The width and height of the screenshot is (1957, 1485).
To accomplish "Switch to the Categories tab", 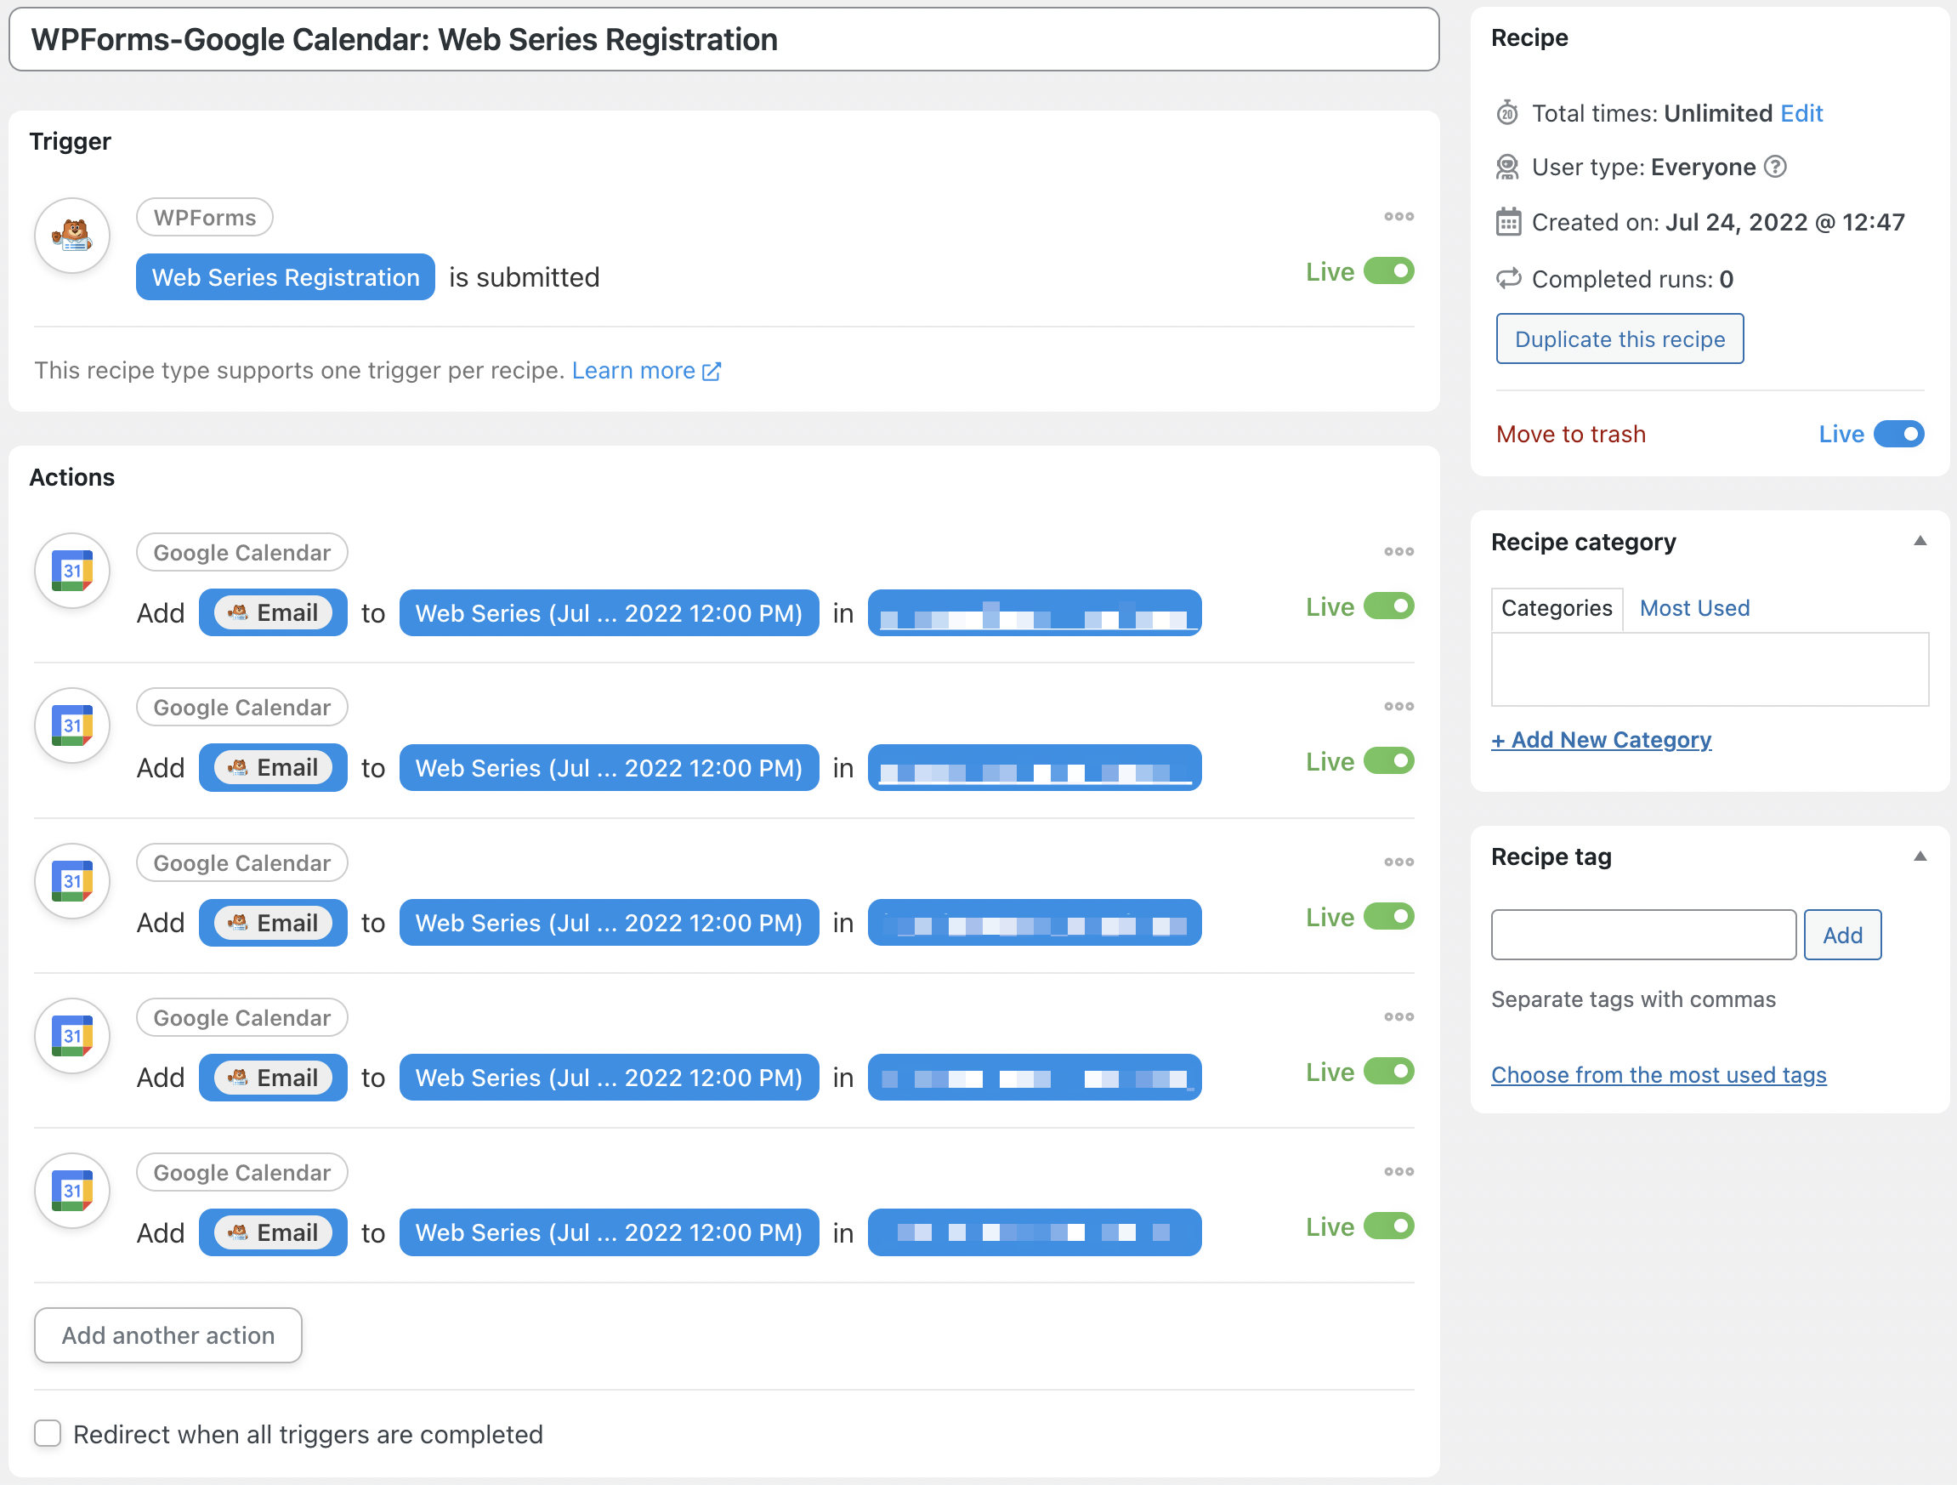I will (1557, 609).
